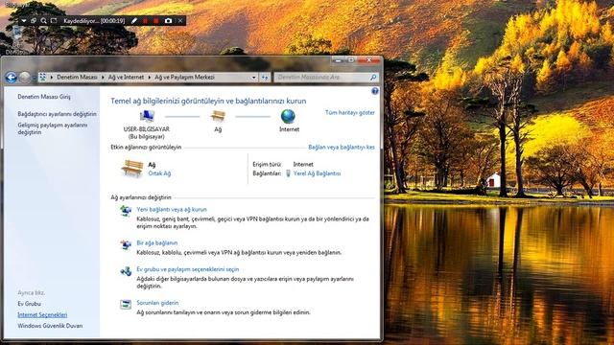This screenshot has width=614, height=345.
Task: Open help with the blue question mark
Action: (375, 91)
